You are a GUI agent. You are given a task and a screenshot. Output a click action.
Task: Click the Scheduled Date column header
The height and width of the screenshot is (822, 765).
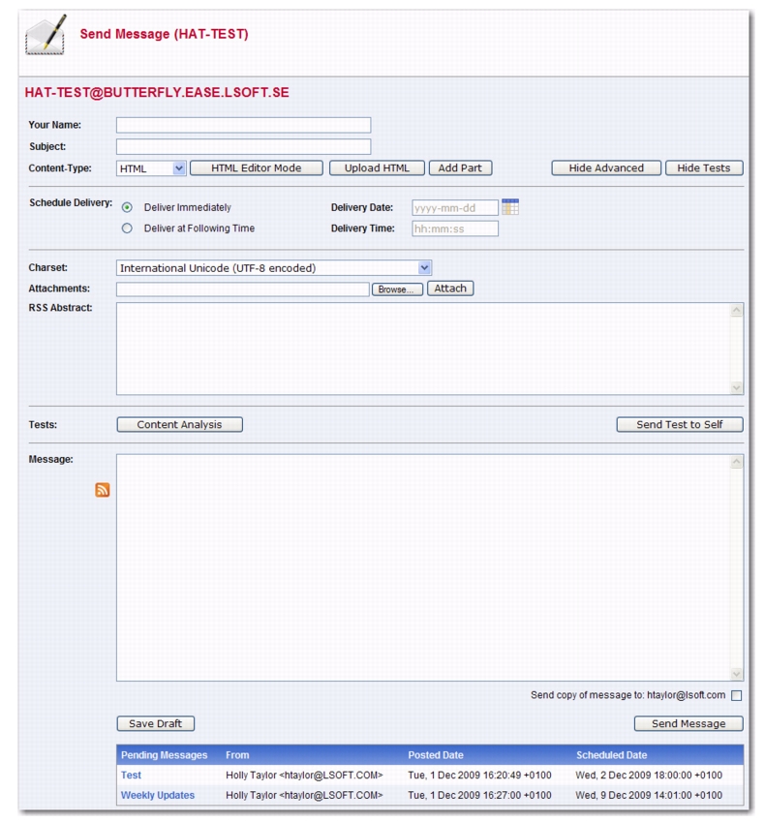tap(611, 755)
